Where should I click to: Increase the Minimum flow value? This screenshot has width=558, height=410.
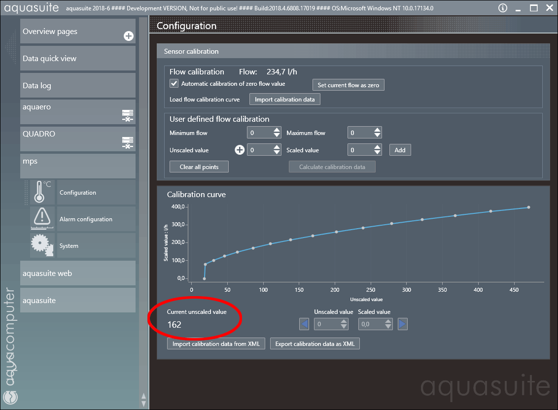[277, 130]
